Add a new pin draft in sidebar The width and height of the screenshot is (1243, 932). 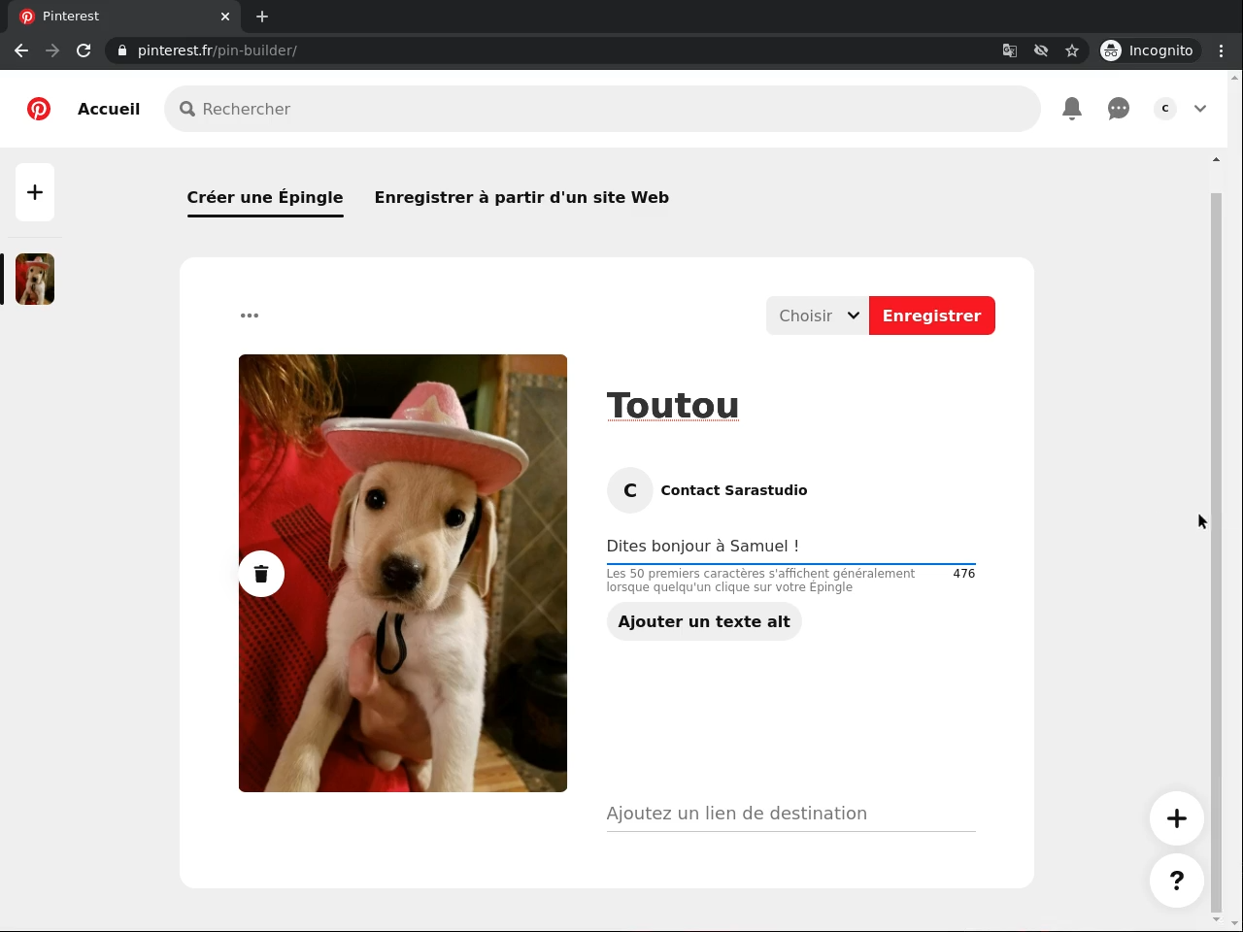(x=35, y=192)
